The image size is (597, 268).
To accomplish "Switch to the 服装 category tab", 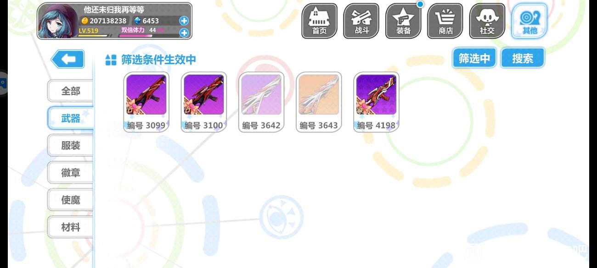I will [x=70, y=146].
